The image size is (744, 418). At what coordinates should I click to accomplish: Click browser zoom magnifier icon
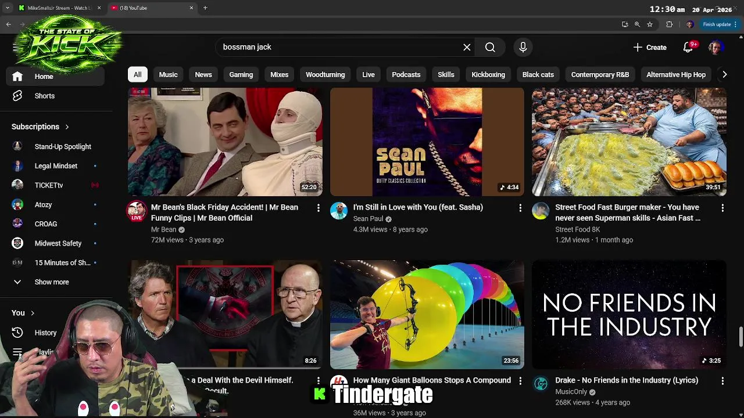pos(637,24)
